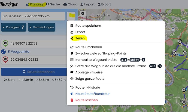Choose Route umdrehen from the menu
Screen dimensions: 188x112
point(89,47)
